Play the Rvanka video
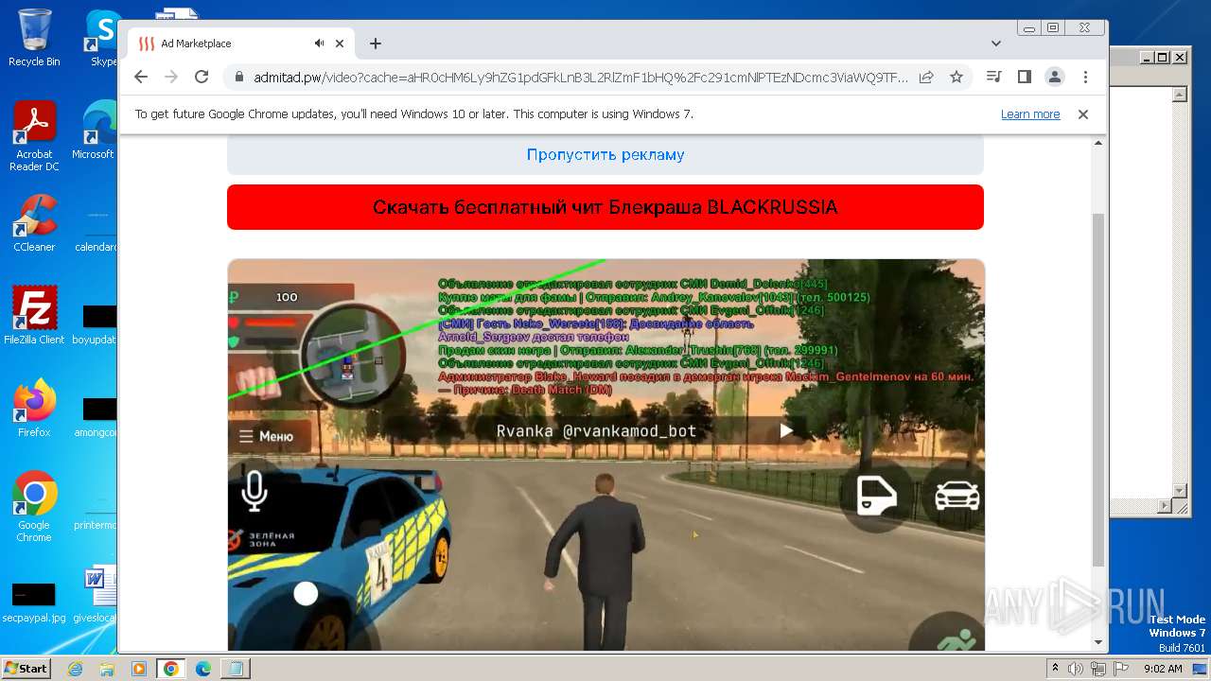 click(x=785, y=430)
